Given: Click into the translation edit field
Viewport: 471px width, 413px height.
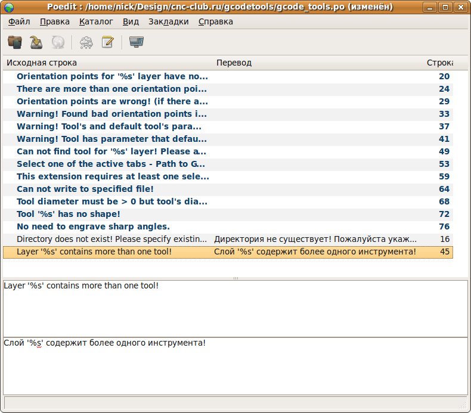Looking at the screenshot, I should [235, 366].
